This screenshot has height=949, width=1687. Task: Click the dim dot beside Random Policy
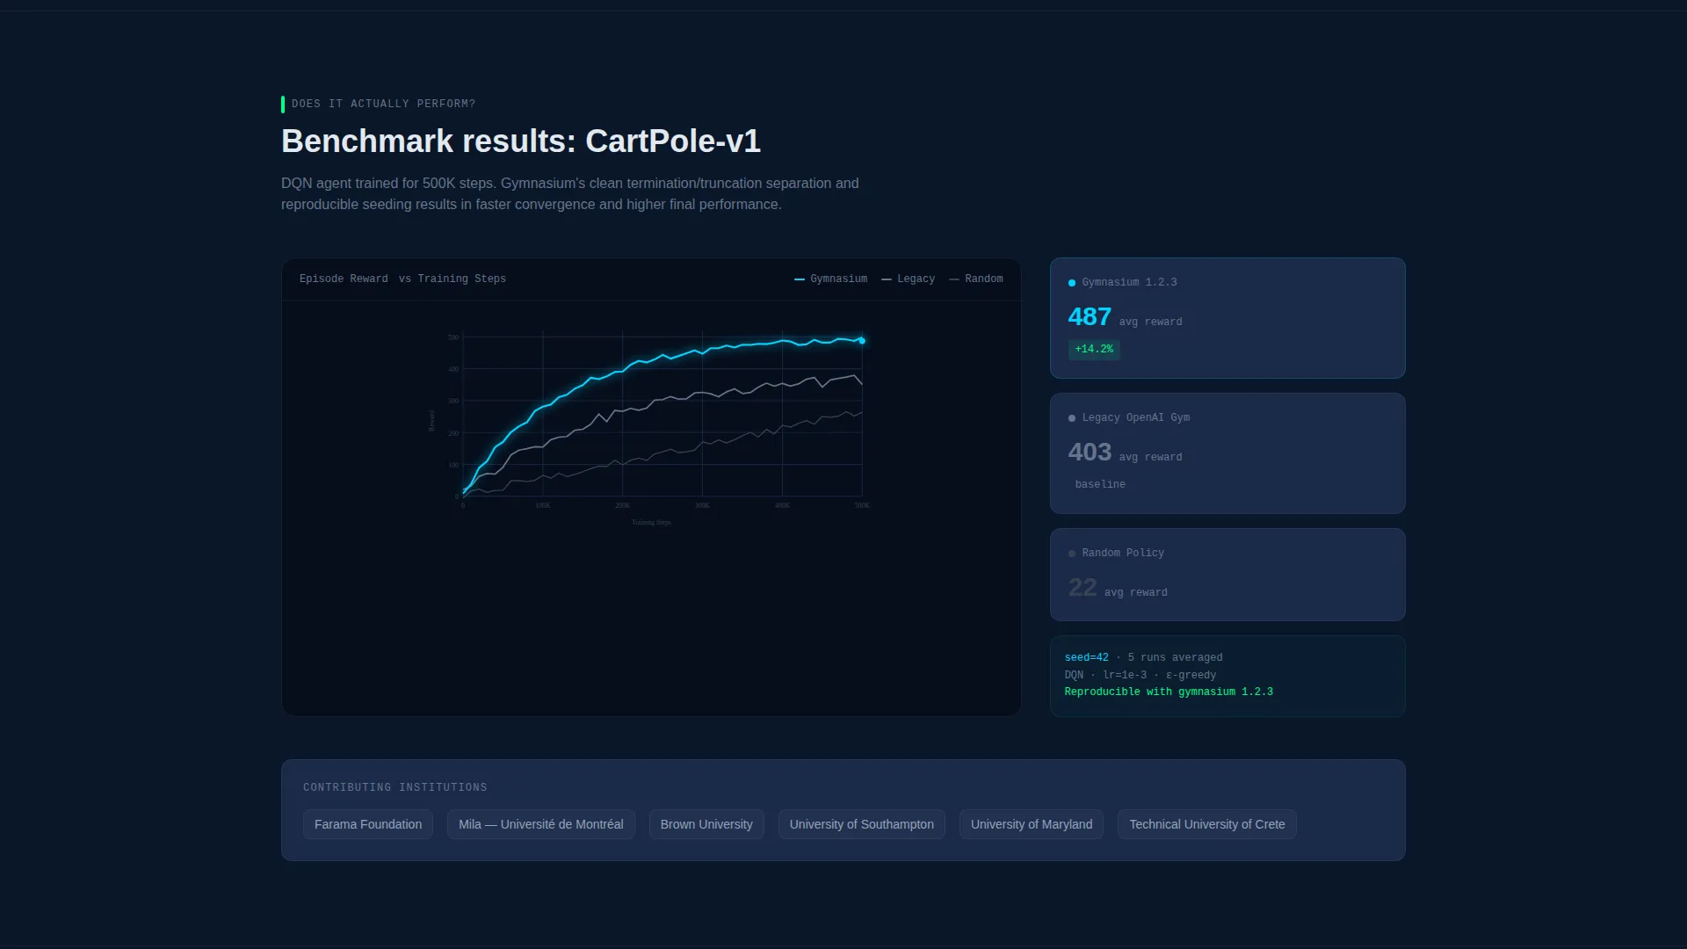[x=1072, y=554]
